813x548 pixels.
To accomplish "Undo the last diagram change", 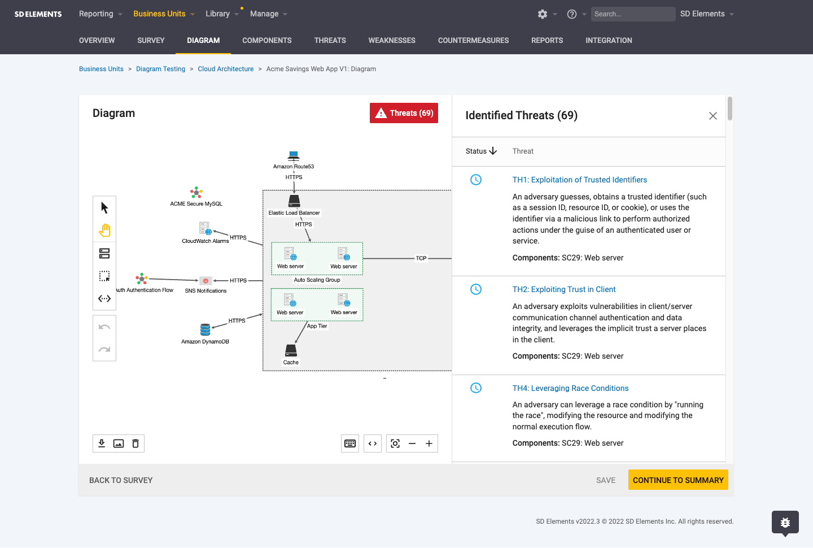I will click(104, 327).
